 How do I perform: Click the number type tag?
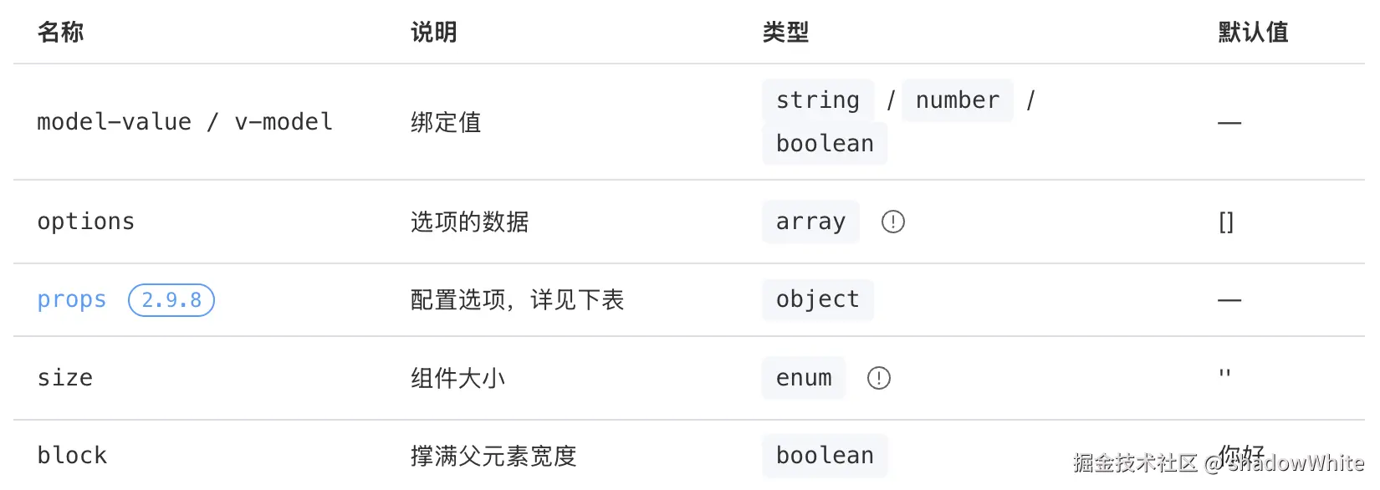[x=957, y=100]
